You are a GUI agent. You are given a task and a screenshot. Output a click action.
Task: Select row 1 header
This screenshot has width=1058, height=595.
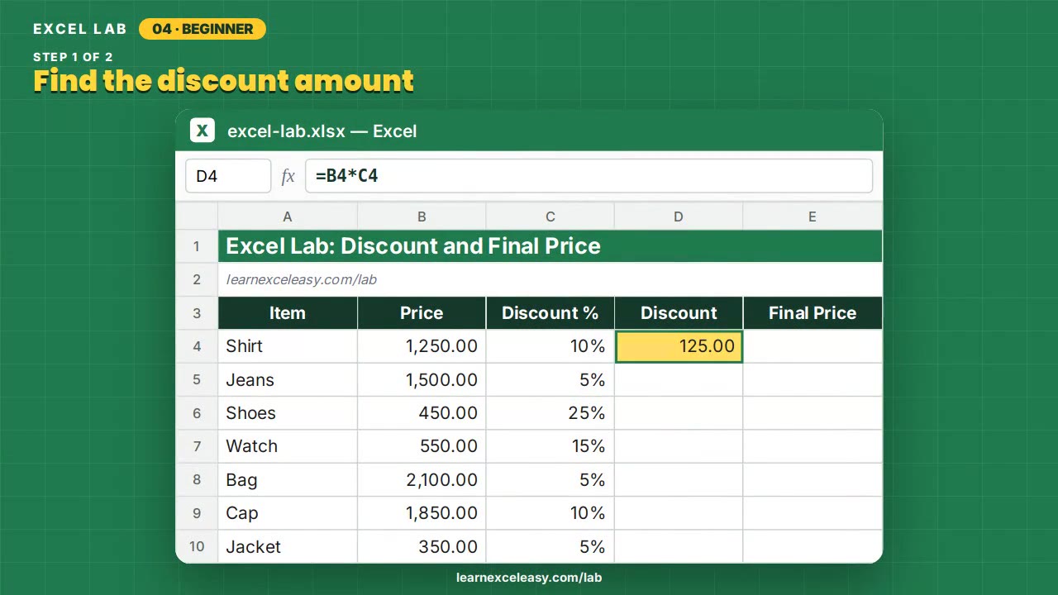pos(197,246)
